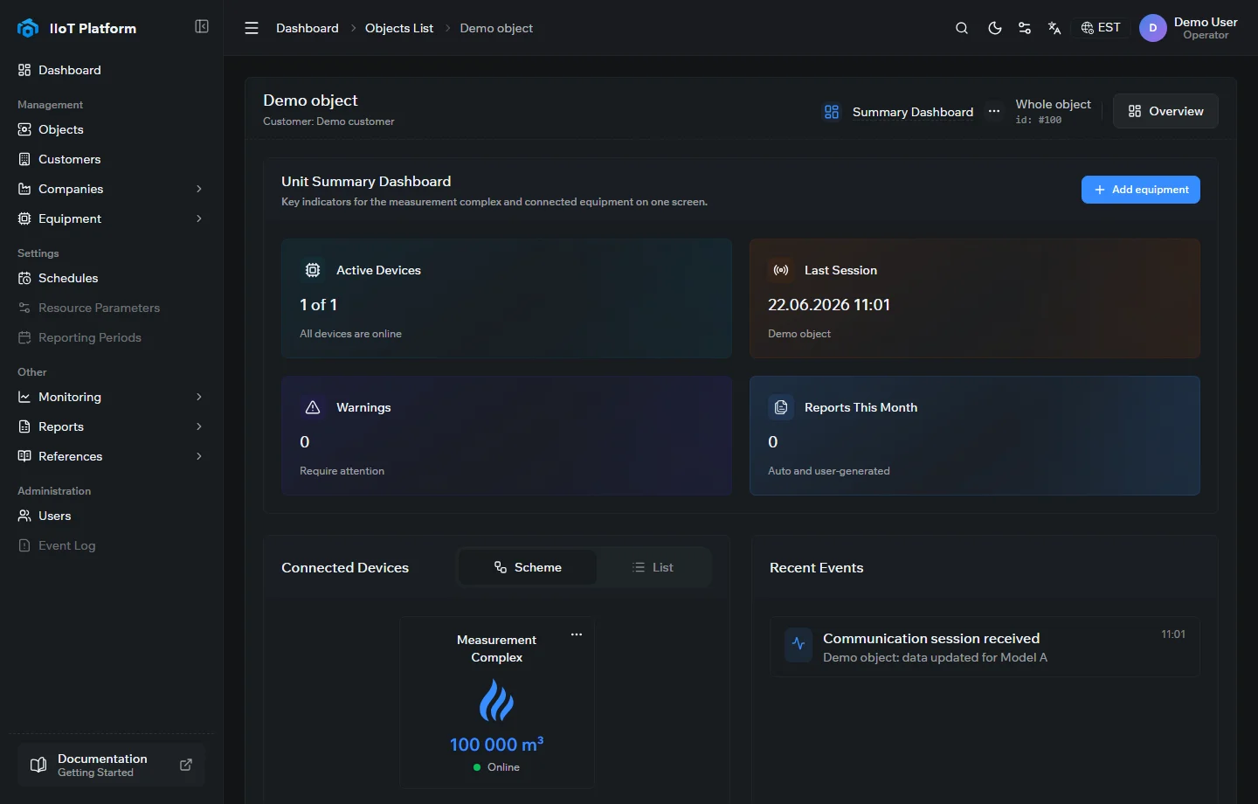Click the Documentation external link icon

(x=186, y=765)
